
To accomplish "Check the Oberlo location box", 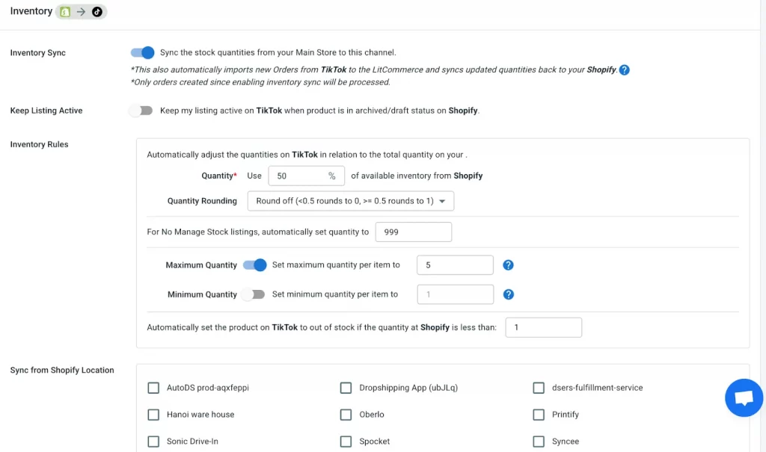I will pyautogui.click(x=346, y=415).
